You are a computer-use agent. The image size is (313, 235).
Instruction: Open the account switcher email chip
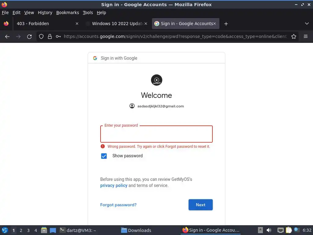[156, 106]
